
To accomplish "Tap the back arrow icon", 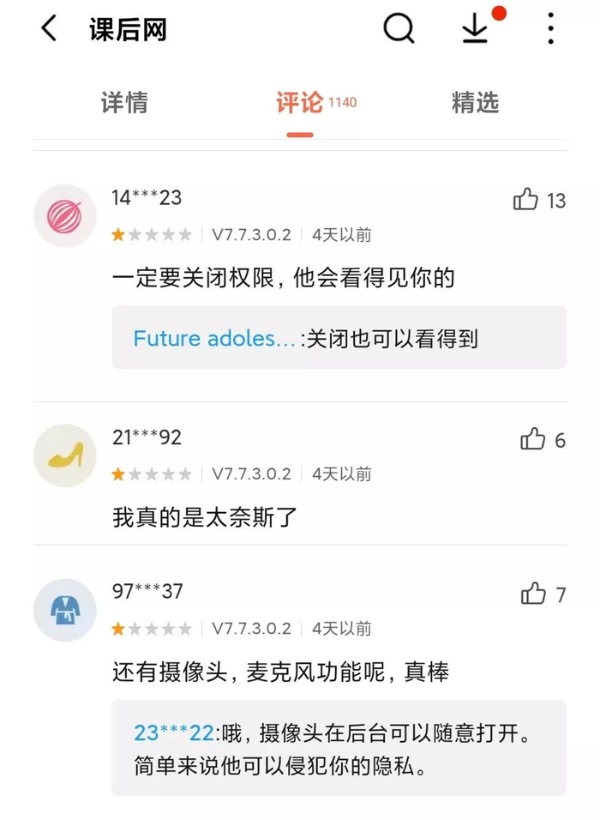I will coord(49,29).
